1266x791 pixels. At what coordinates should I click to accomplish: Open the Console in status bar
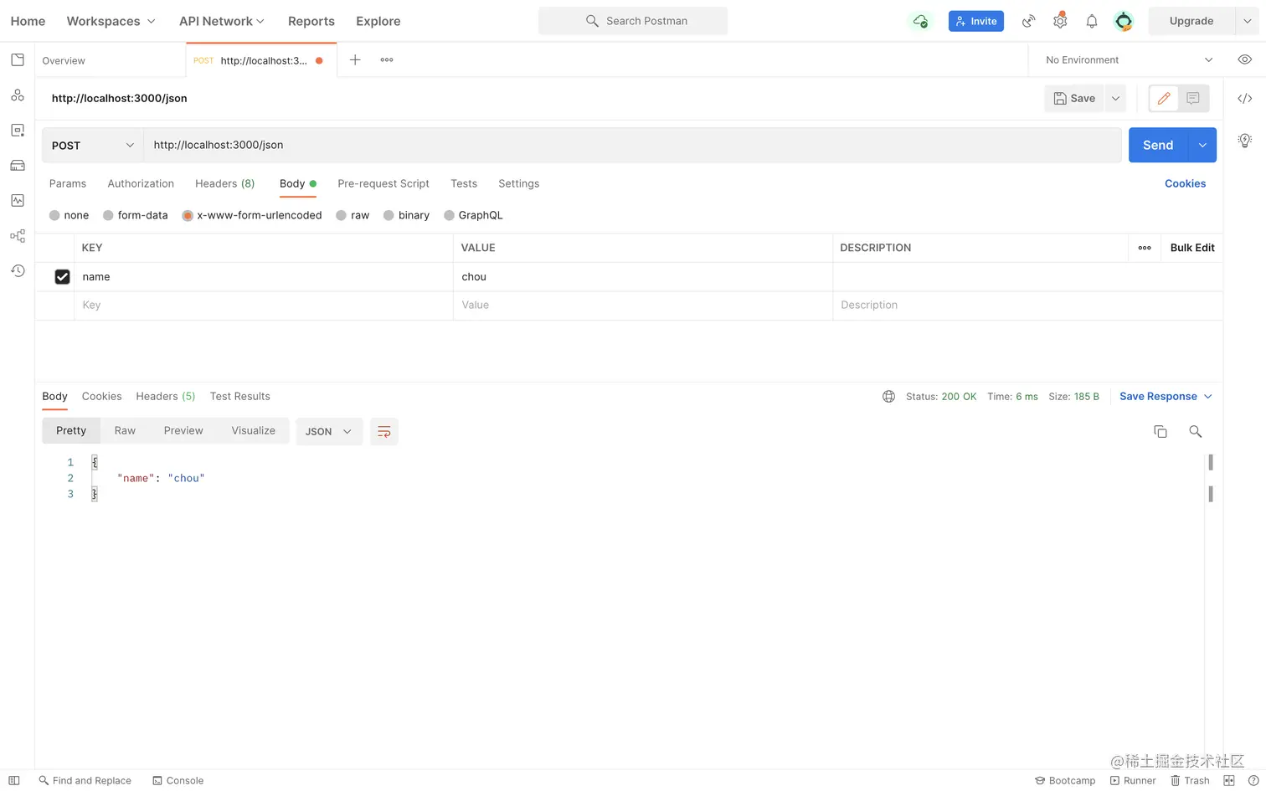pyautogui.click(x=178, y=780)
